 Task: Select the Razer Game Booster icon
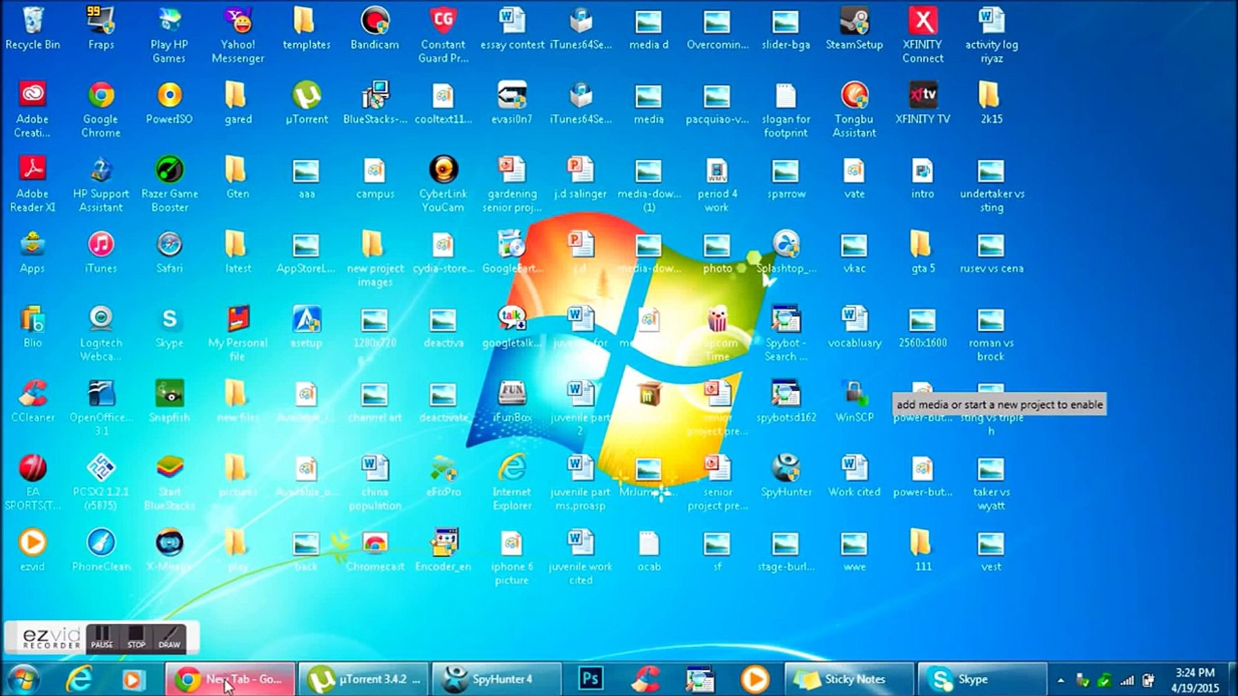170,184
